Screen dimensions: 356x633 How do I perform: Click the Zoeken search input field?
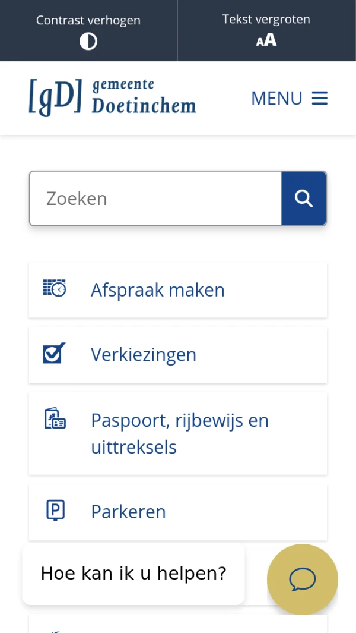pyautogui.click(x=155, y=199)
